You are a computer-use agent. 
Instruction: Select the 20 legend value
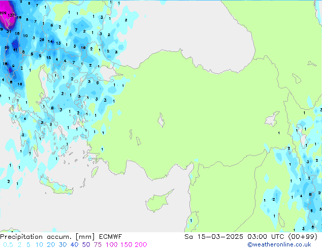pyautogui.click(x=51, y=245)
